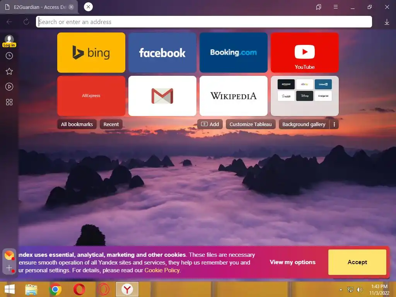Open the YouTube tile
The width and height of the screenshot is (396, 297).
305,53
